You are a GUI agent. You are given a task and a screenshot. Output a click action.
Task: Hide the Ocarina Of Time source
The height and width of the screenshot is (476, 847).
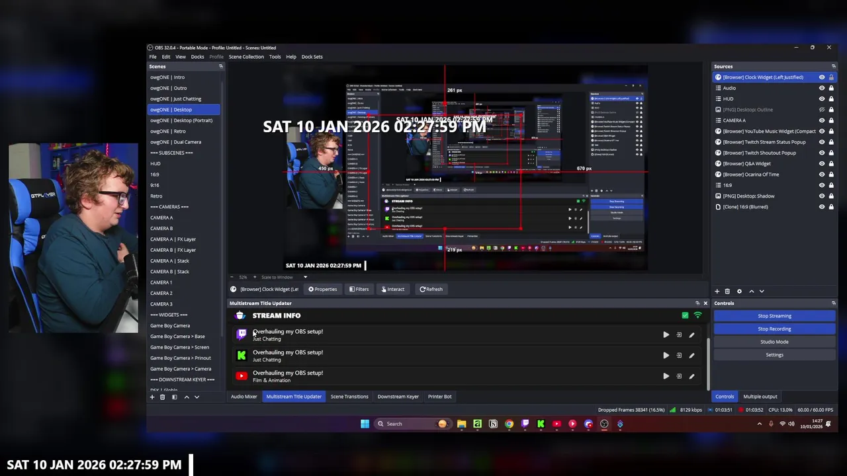tap(822, 175)
